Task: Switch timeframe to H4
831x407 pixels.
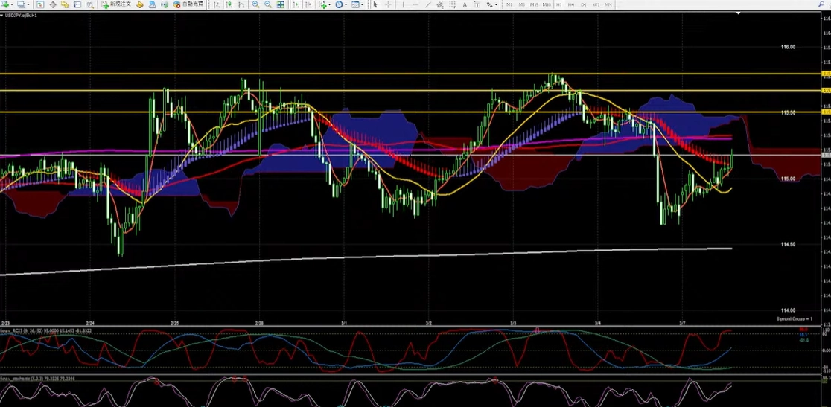Action: point(571,4)
